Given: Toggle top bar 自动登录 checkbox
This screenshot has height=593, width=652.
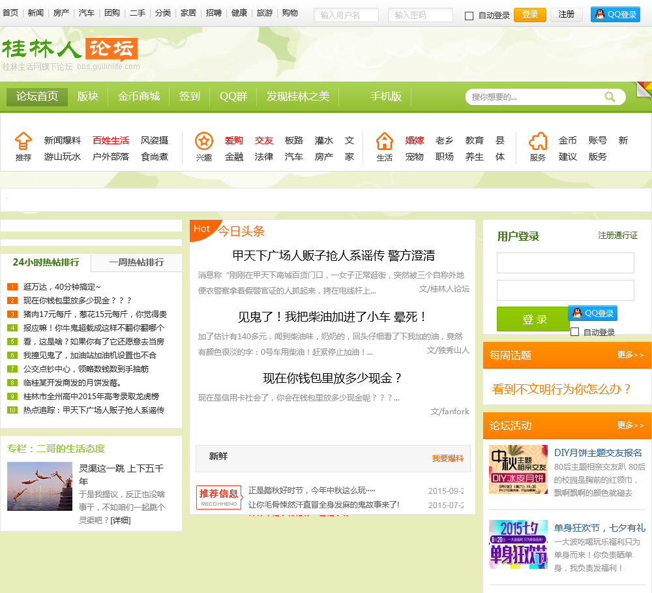Looking at the screenshot, I should tap(469, 16).
